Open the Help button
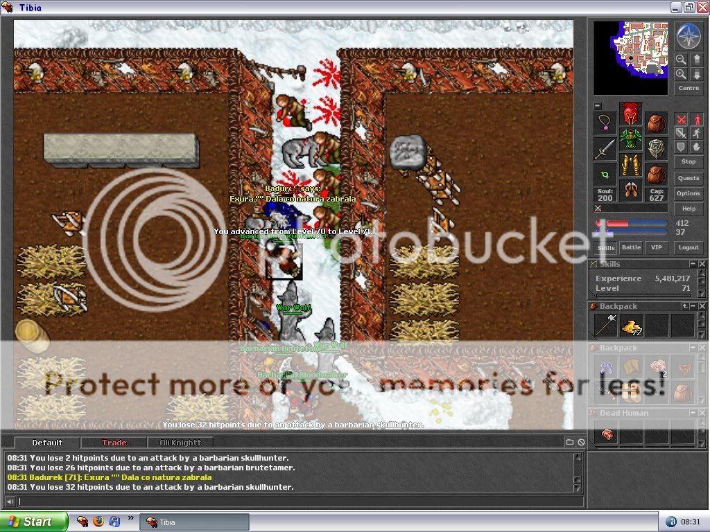This screenshot has height=532, width=710. [689, 209]
